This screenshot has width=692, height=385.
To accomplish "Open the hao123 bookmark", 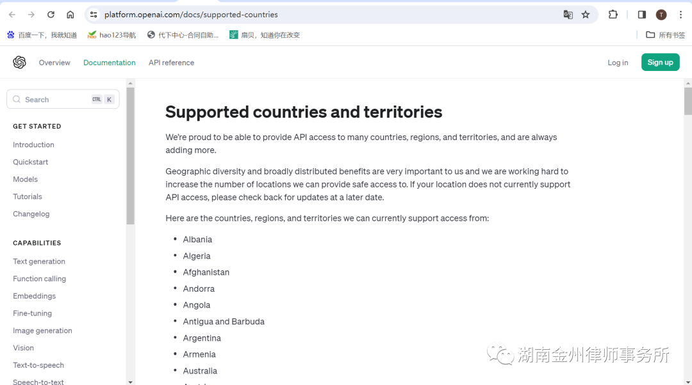I will click(112, 35).
